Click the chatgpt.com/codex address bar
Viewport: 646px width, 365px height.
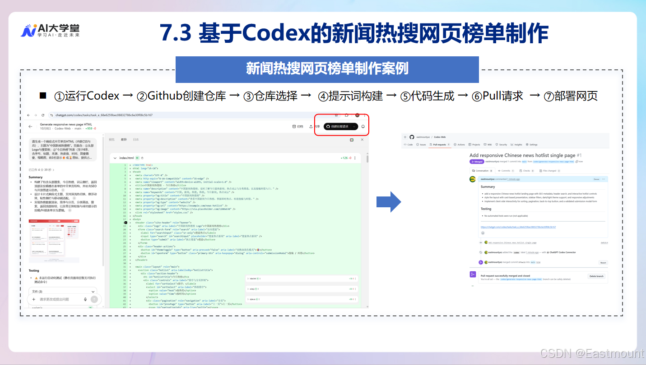pyautogui.click(x=194, y=115)
